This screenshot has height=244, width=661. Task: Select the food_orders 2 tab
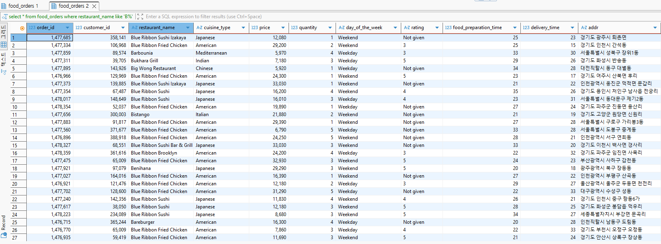tap(73, 6)
